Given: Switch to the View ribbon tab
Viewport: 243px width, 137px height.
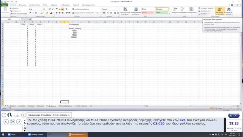Looking at the screenshot, I should 76,5.
